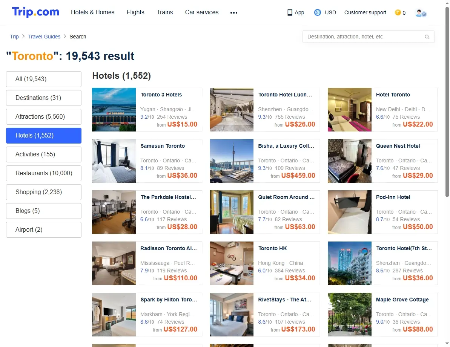This screenshot has height=347, width=450.
Task: Open Queen Nest Hotel title
Action: pos(398,146)
